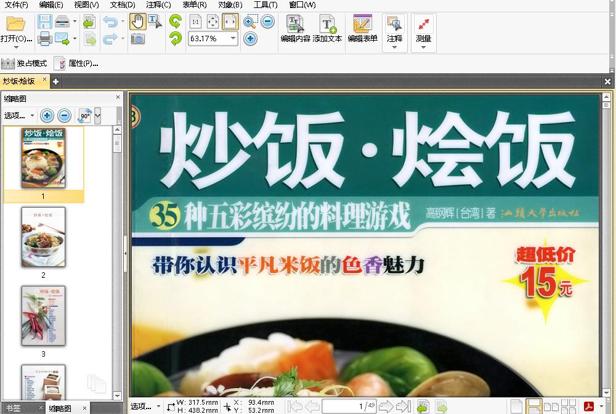
Task: Click the scanner icon in toolbar
Action: [x=62, y=22]
